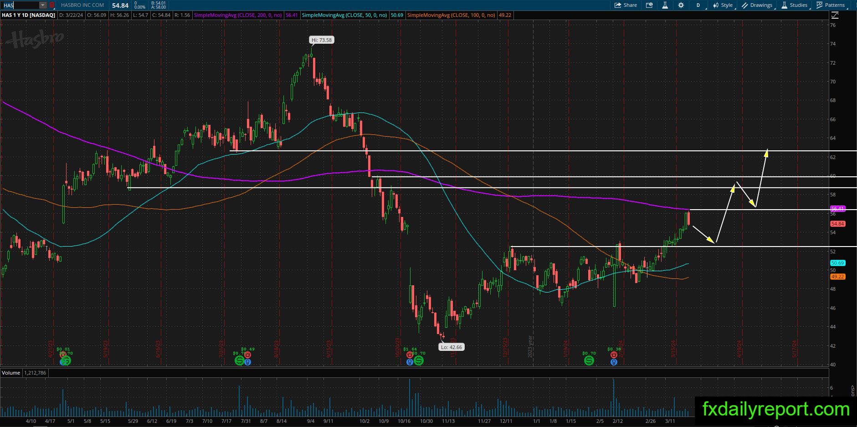Click the candlestick Style icon

[x=716, y=5]
